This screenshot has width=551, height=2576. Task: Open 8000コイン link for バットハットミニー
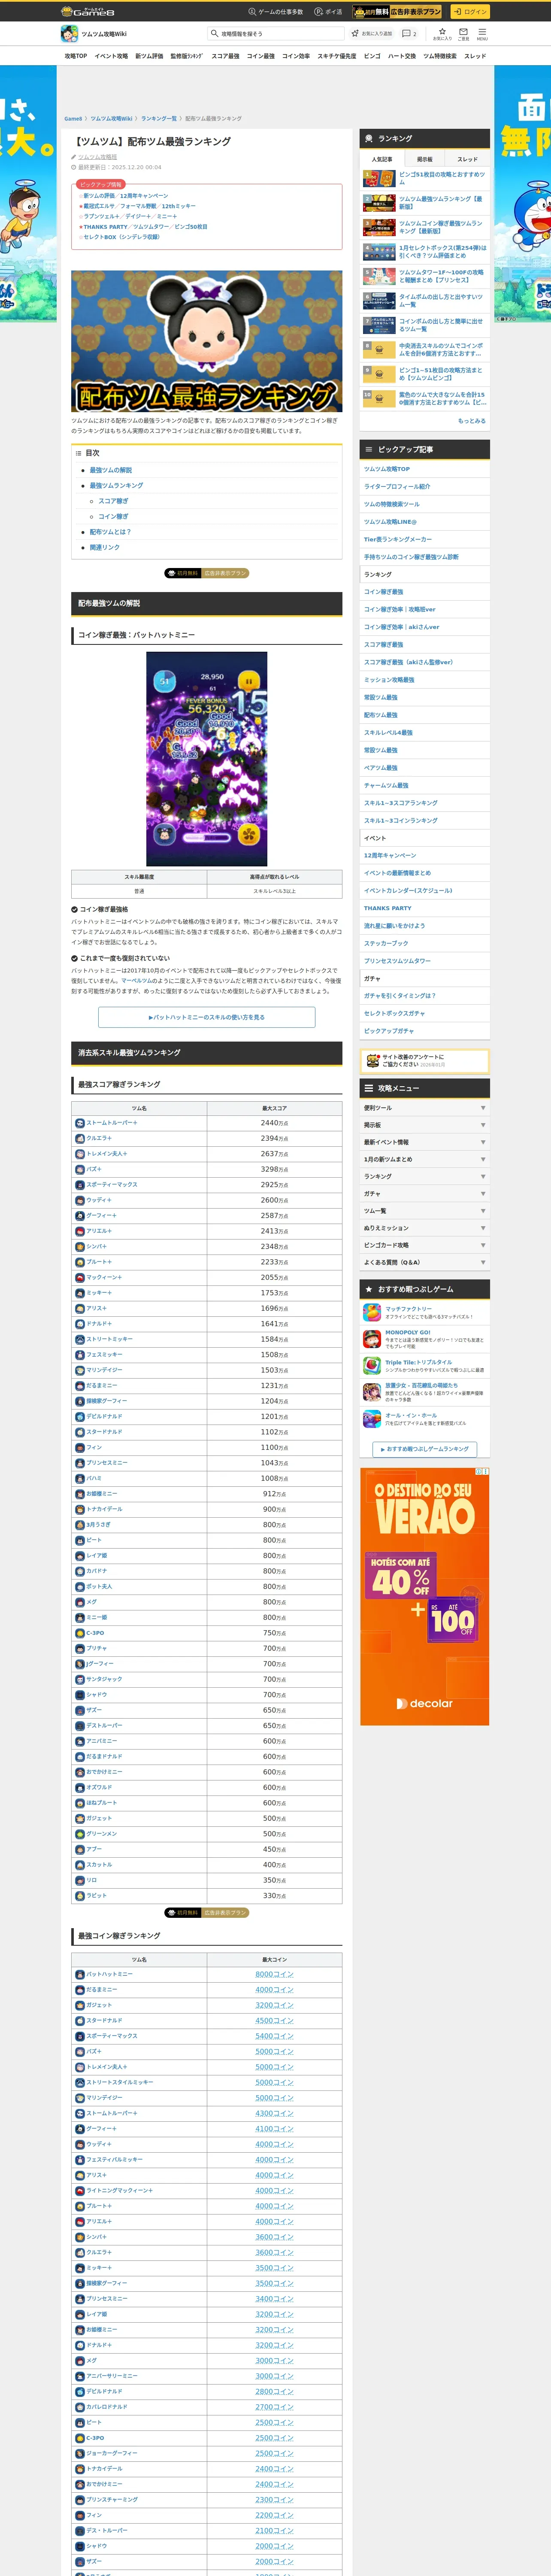point(274,1974)
